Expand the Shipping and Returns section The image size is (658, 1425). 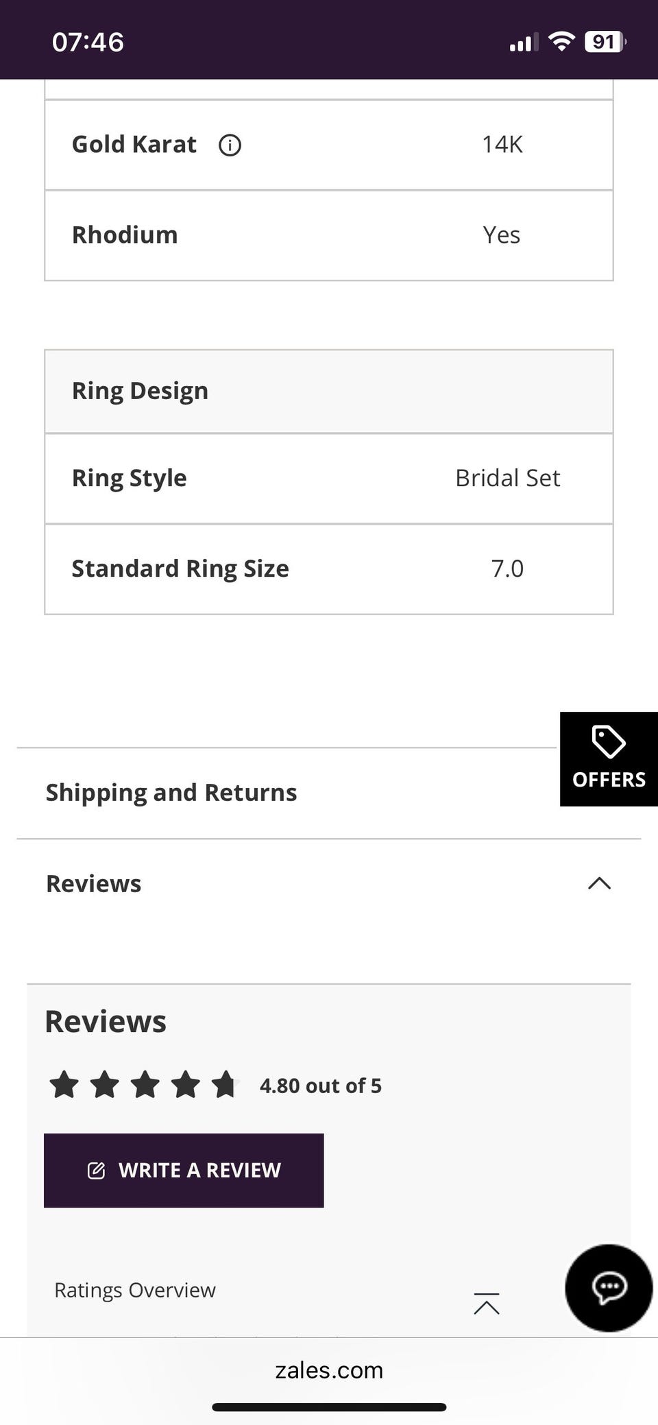click(x=171, y=793)
